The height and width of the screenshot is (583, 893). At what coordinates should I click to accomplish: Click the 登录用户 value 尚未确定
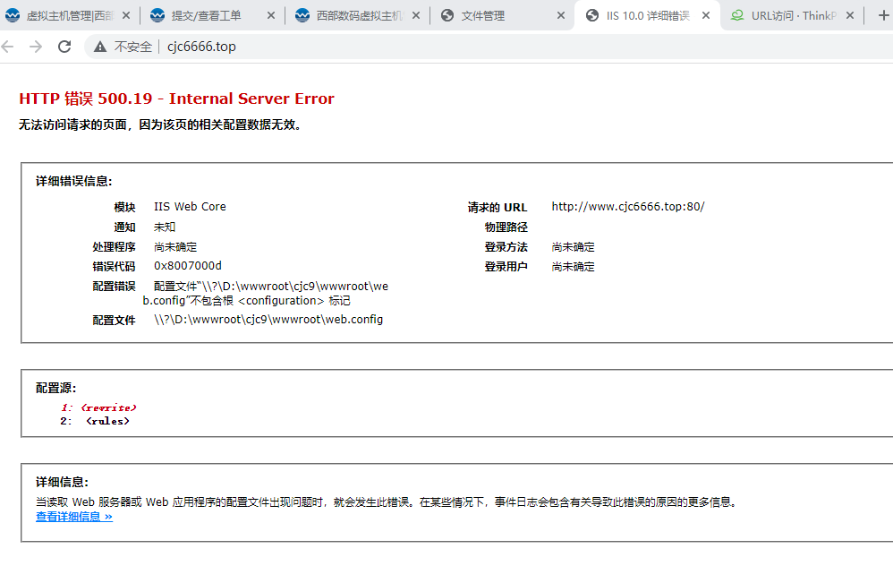tap(573, 266)
